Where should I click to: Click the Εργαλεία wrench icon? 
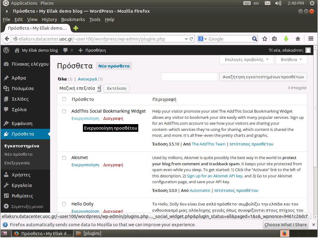(x=6, y=185)
